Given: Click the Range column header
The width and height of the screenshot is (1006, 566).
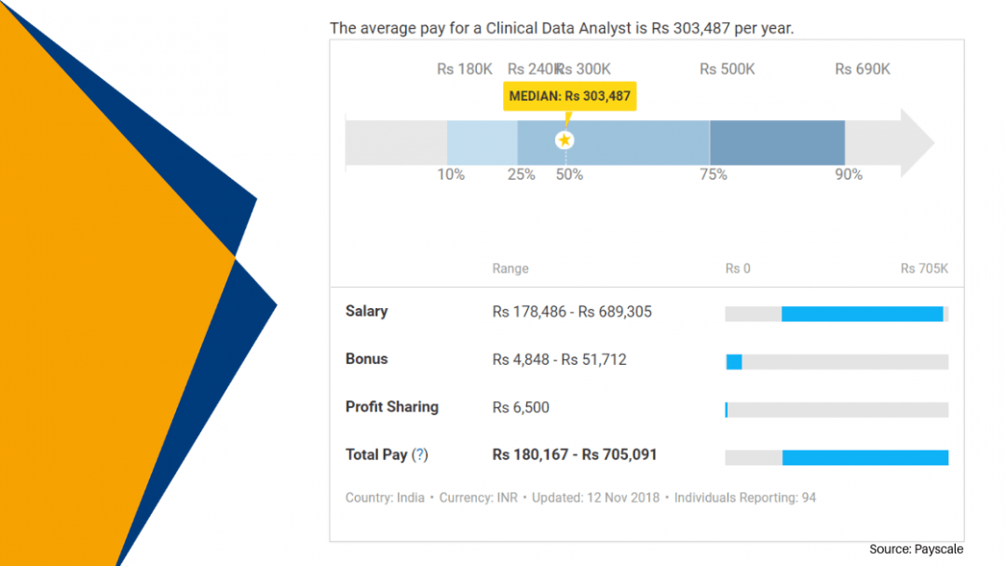Looking at the screenshot, I should (510, 269).
